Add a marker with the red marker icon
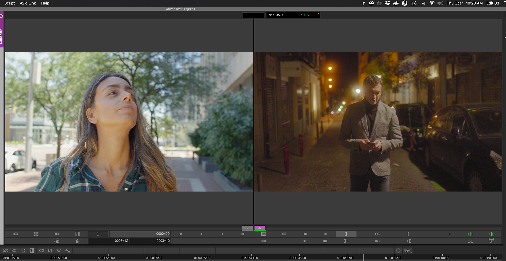This screenshot has width=506, height=261. coord(450,234)
